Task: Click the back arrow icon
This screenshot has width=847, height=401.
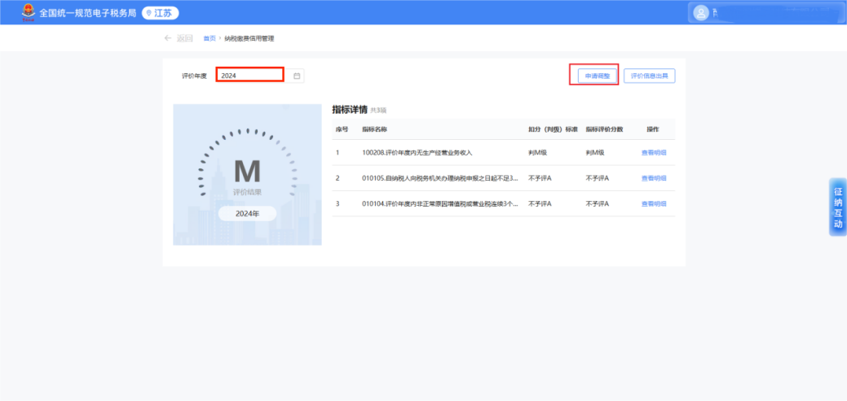Action: (x=168, y=38)
